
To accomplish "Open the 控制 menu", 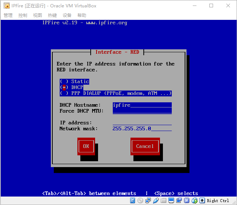I will pos(23,15).
